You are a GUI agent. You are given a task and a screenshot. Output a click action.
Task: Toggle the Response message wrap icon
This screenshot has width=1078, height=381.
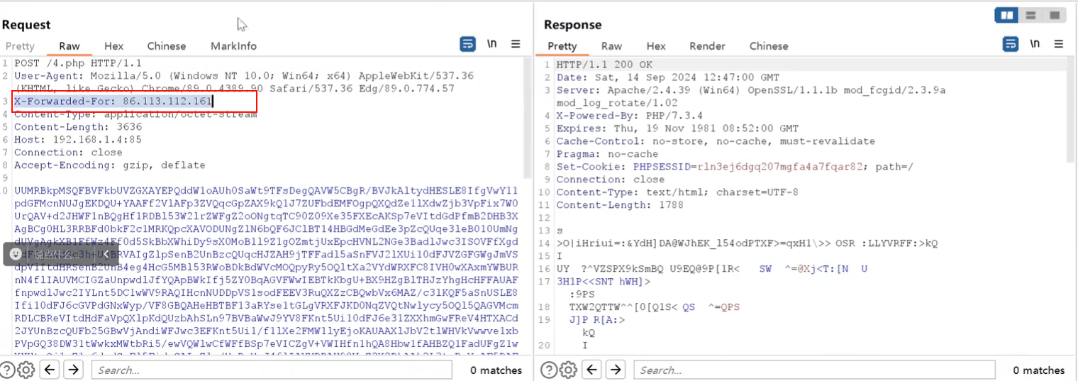click(x=1011, y=45)
